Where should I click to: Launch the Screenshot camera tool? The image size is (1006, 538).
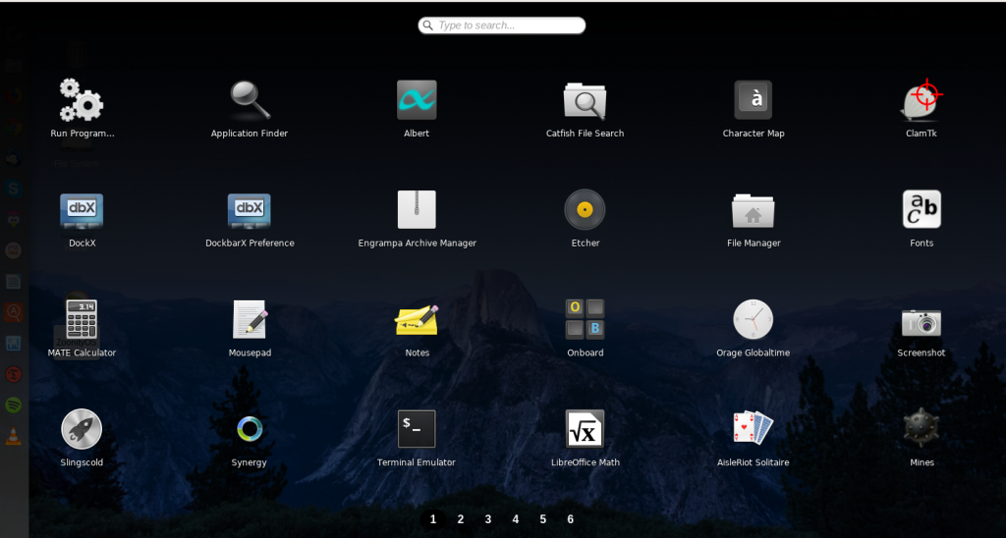(x=922, y=323)
